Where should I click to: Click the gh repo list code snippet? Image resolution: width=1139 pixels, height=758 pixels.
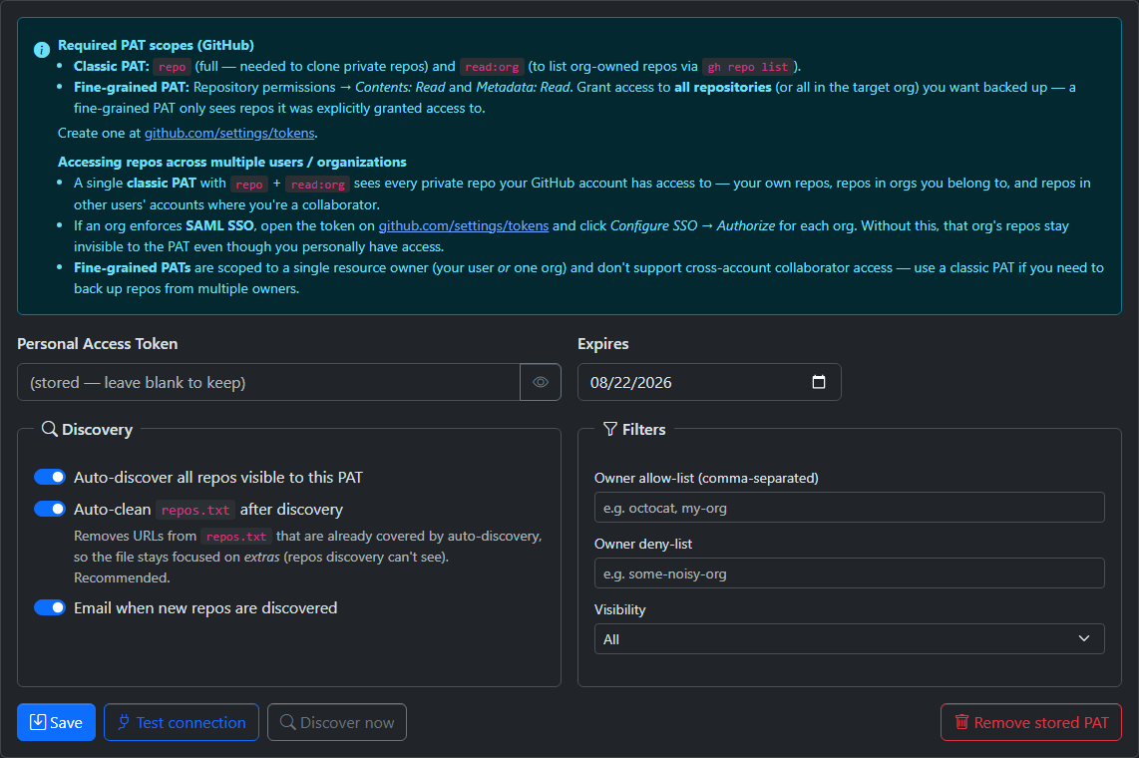[747, 67]
